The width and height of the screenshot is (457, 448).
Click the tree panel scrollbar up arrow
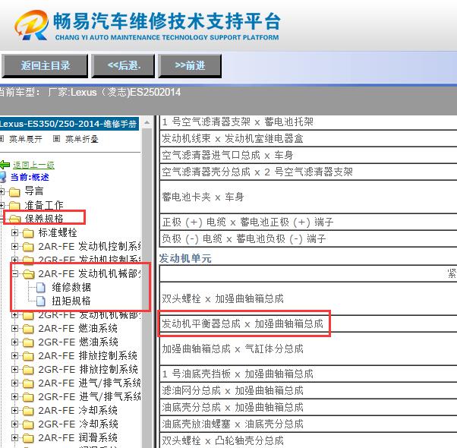coord(147,123)
